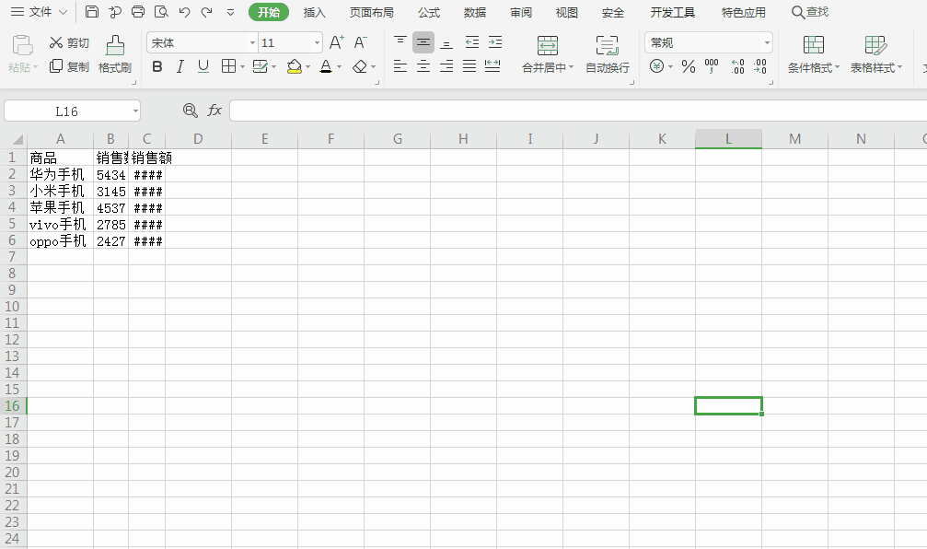Toggle Bold formatting
This screenshot has width=927, height=549.
click(157, 66)
